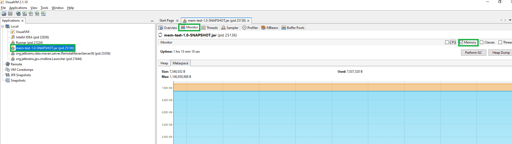Click the Add Application Snapshot toolbar icon
512x144 pixels.
tap(43, 14)
